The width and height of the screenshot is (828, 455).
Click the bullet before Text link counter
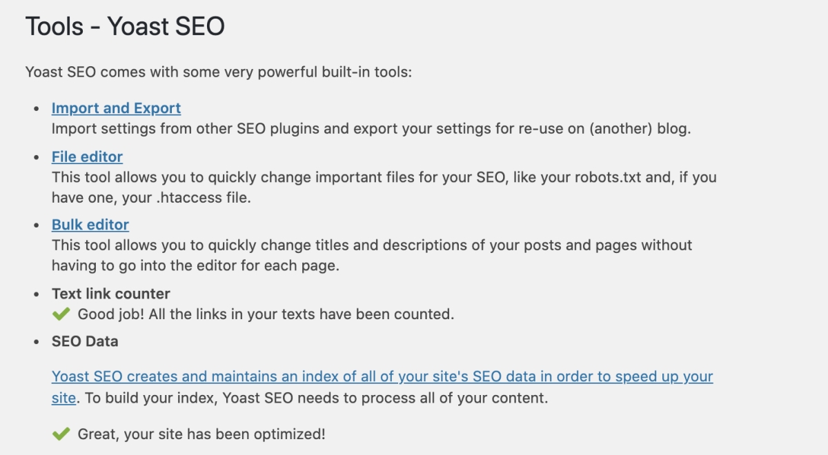click(37, 294)
